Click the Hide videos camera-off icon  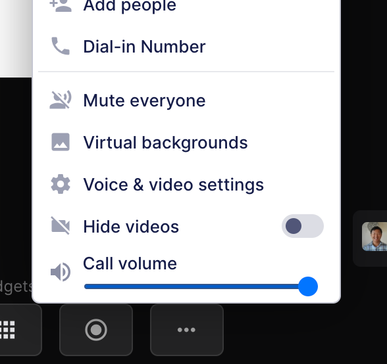point(61,226)
